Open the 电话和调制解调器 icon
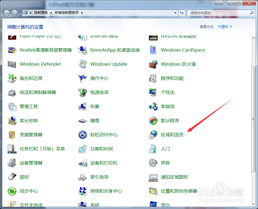This screenshot has height=209, width=258. coord(12,93)
